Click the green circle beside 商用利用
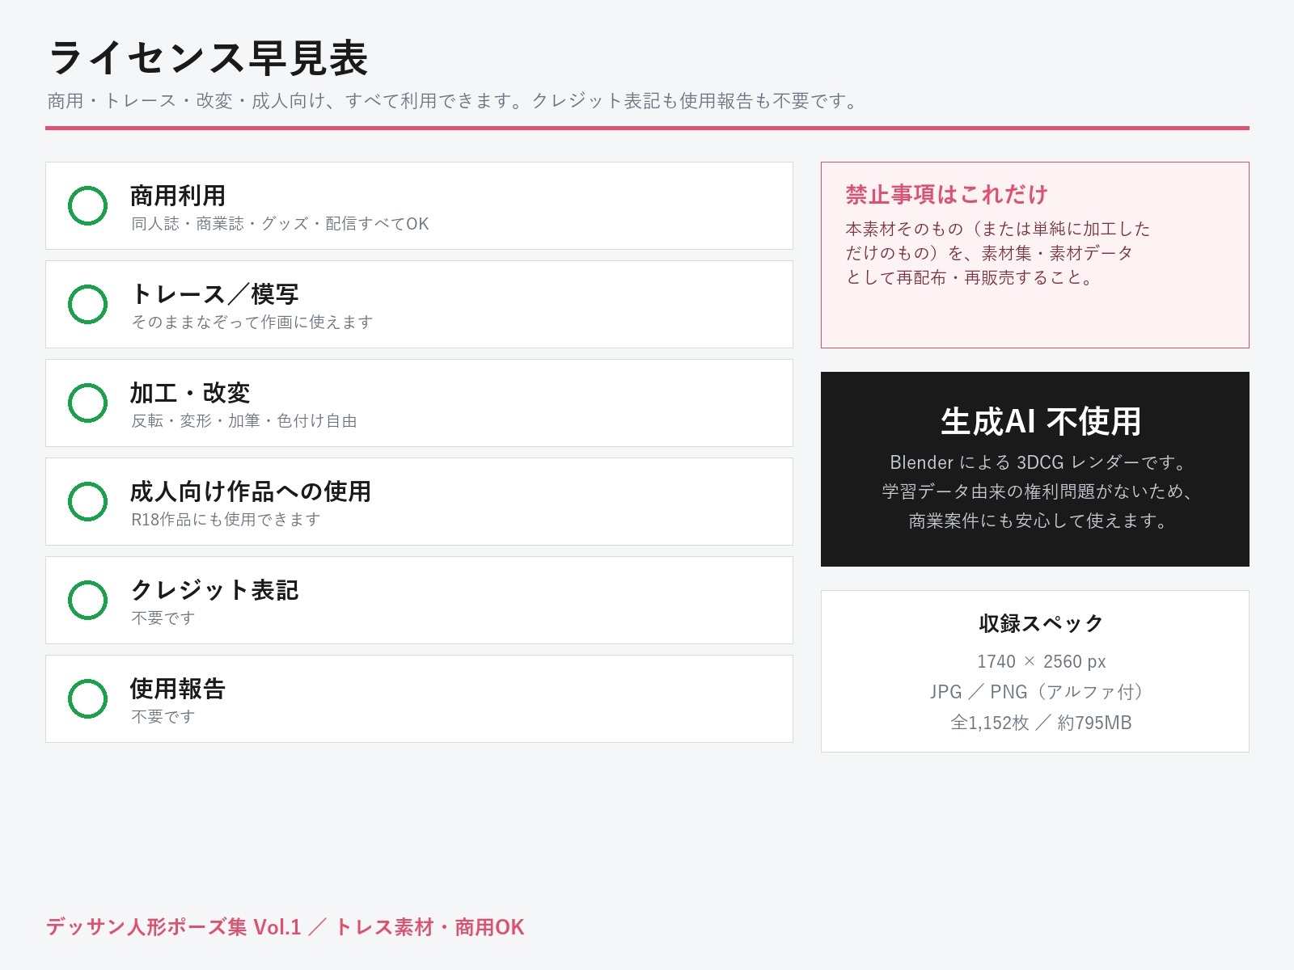 [87, 205]
